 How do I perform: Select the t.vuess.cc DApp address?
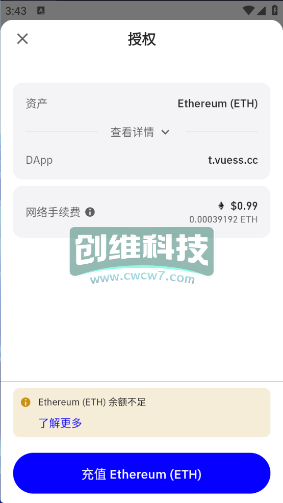pyautogui.click(x=233, y=160)
